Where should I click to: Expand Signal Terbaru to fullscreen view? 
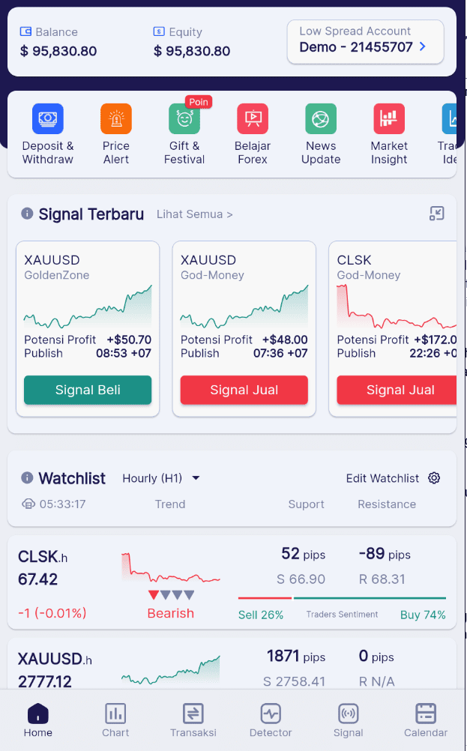pos(438,214)
